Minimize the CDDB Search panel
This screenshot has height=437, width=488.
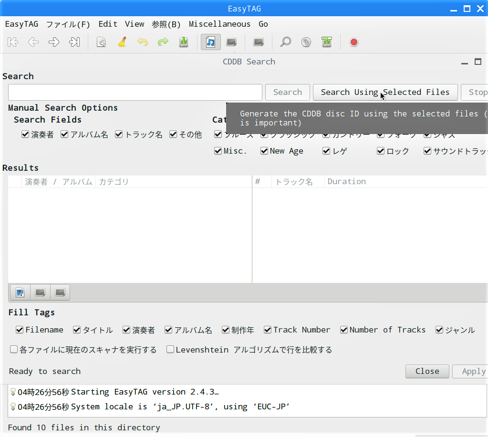click(x=465, y=62)
